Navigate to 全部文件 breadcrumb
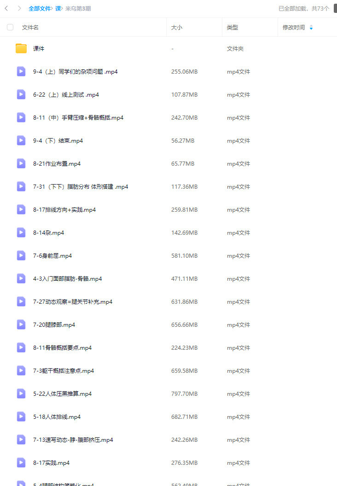Screen dimensions: 337x486 (x=40, y=9)
